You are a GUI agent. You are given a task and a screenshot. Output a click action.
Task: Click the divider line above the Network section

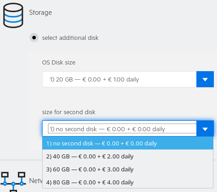[21, 160]
